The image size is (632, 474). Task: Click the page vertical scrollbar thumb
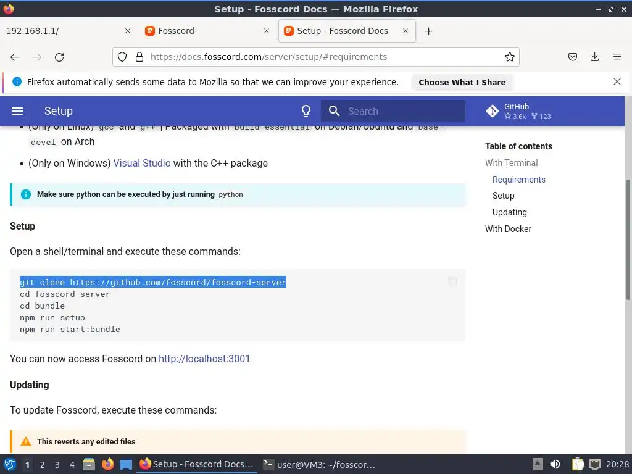[628, 239]
